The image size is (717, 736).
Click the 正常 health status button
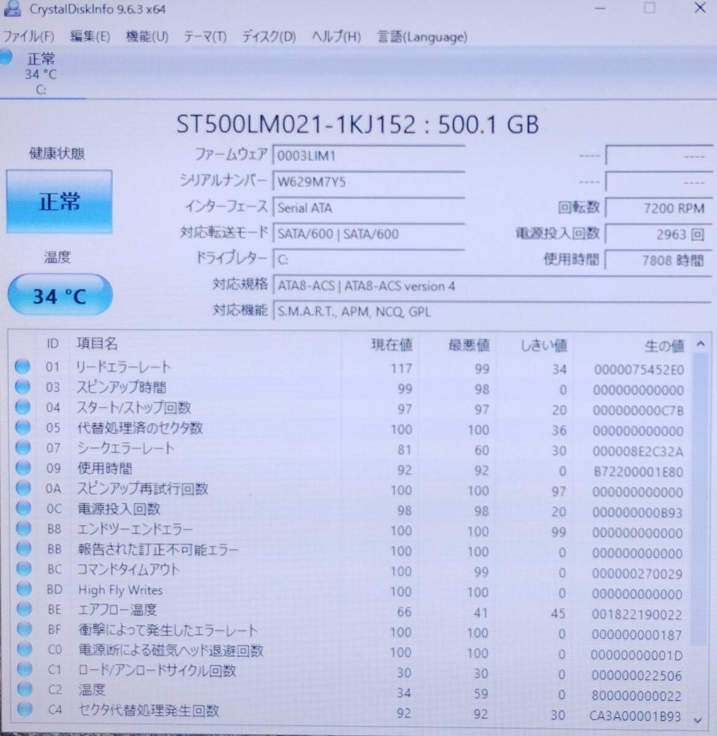[59, 201]
